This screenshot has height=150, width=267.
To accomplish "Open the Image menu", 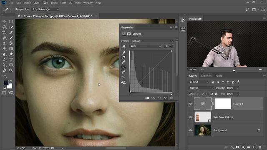I will [27, 3].
